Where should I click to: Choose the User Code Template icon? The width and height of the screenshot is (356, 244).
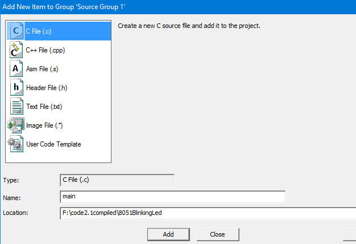[15, 144]
